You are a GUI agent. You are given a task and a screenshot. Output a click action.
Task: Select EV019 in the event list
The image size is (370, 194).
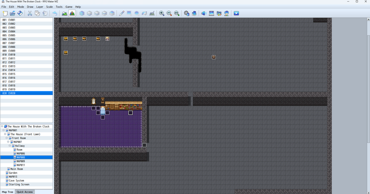coord(26,89)
